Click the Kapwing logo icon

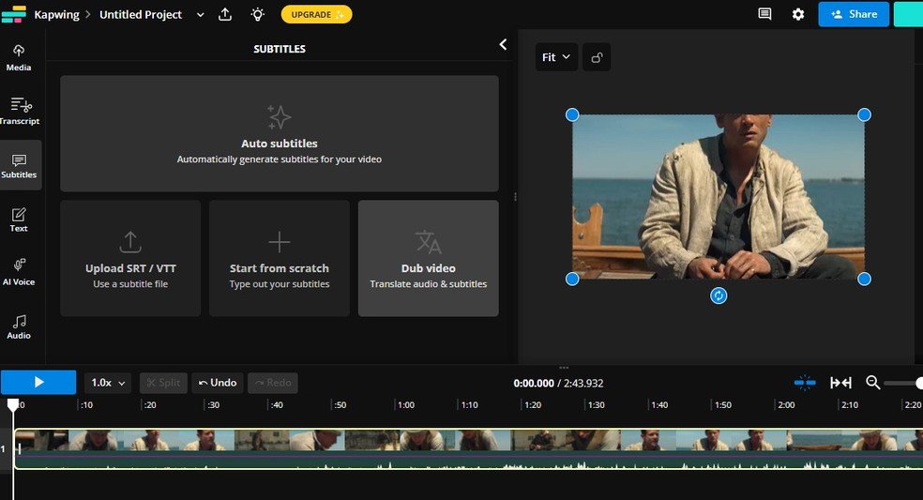coord(13,14)
